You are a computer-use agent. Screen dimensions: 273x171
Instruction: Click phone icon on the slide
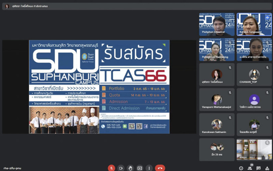(x=103, y=126)
